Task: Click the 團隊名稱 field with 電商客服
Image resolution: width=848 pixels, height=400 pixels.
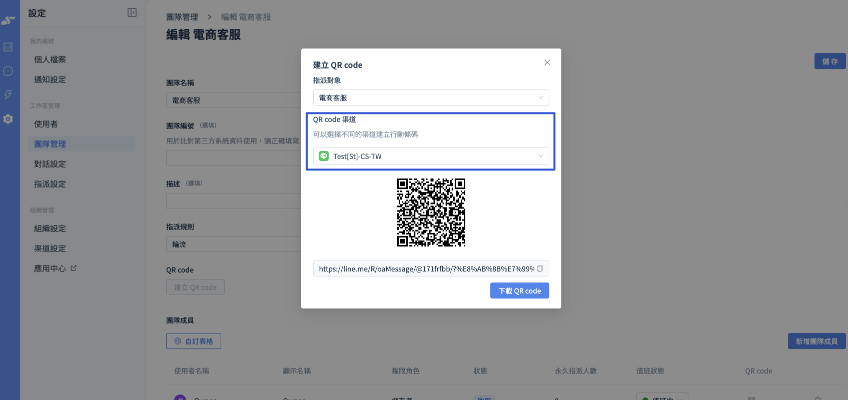Action: pos(234,100)
